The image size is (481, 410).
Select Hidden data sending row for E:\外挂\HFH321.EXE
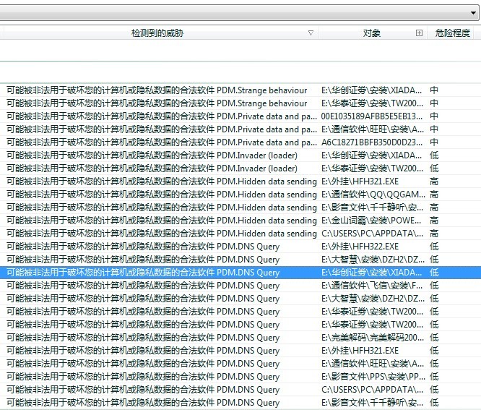point(240,181)
